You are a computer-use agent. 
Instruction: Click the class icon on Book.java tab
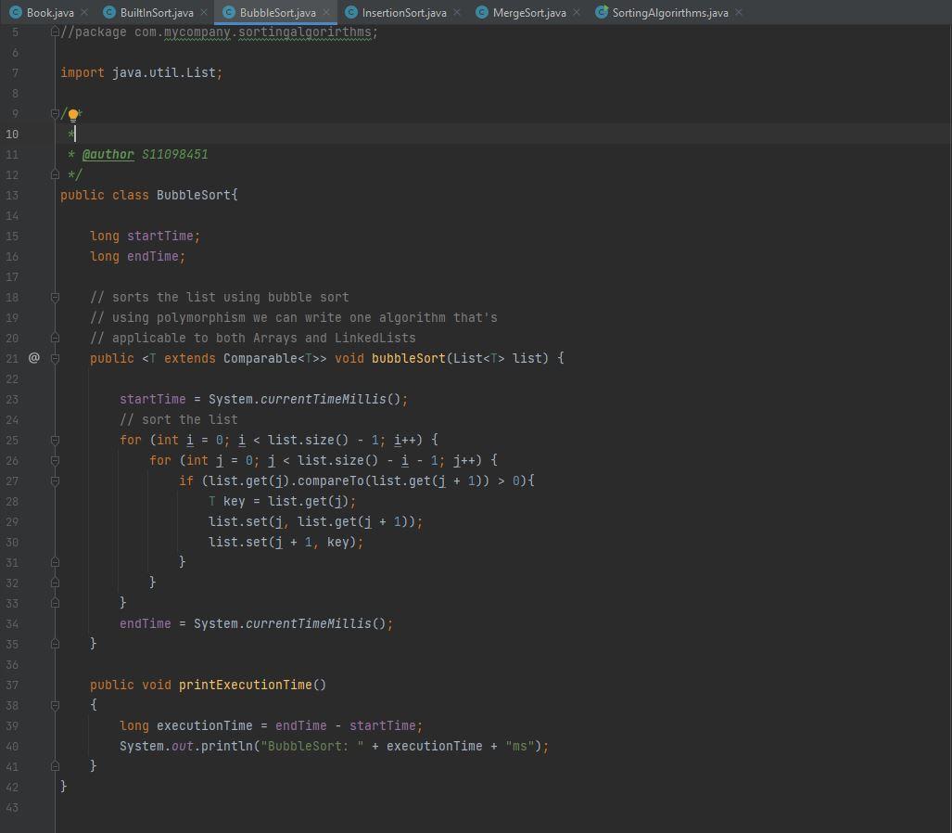click(16, 12)
